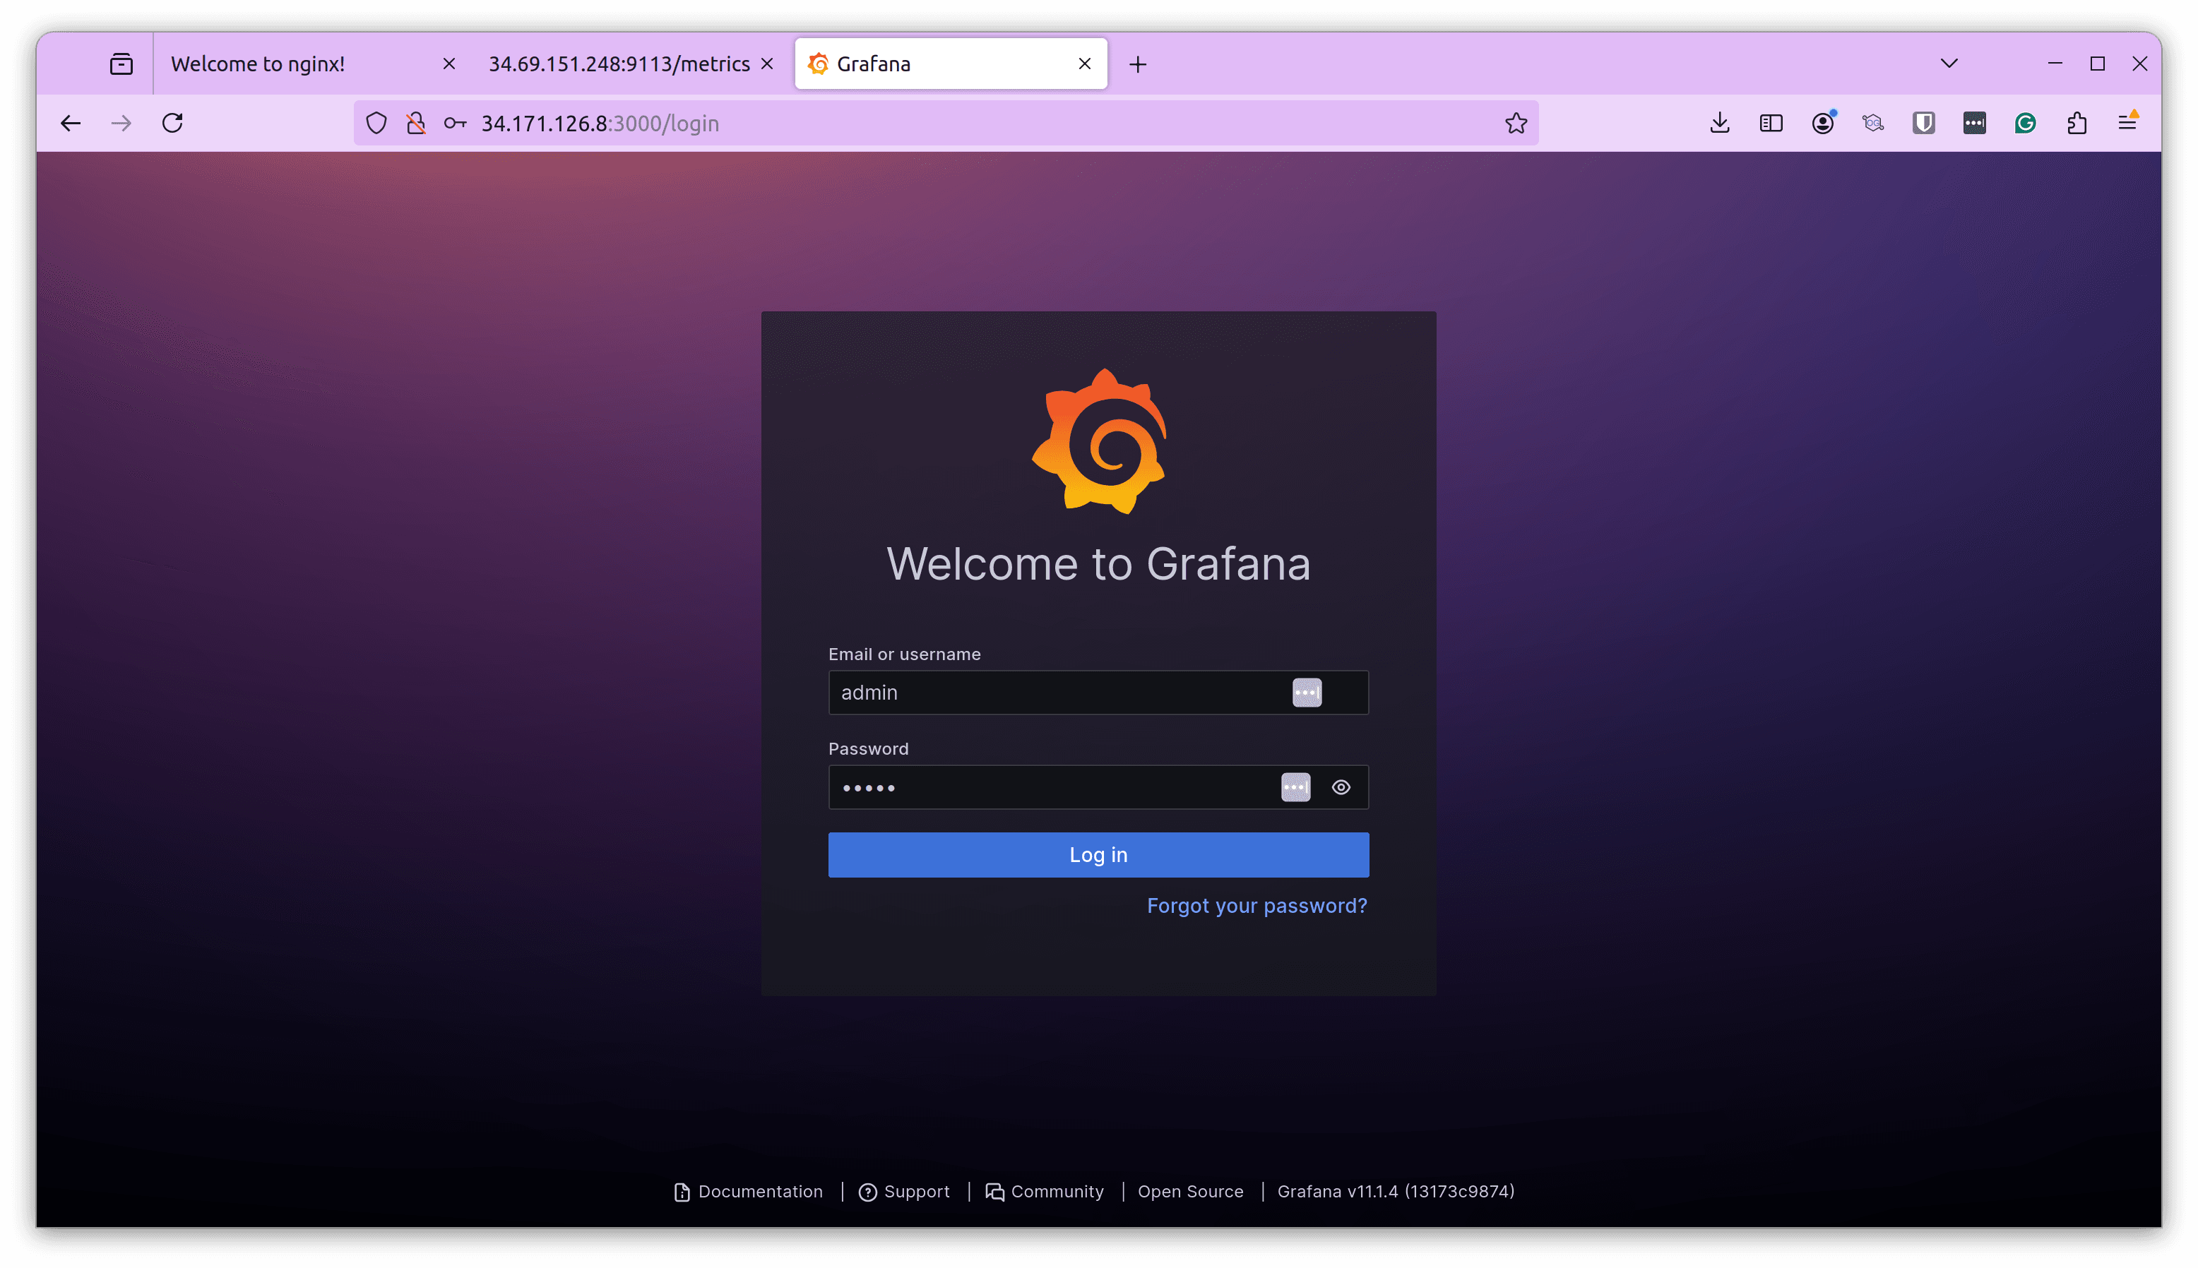Click the Password input field
Screen dimensions: 2198x1268
click(x=1098, y=787)
